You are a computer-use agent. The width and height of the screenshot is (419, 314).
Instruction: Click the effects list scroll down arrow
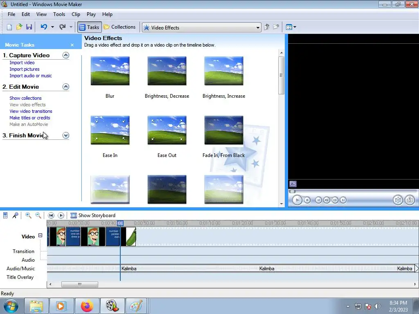coord(282,204)
